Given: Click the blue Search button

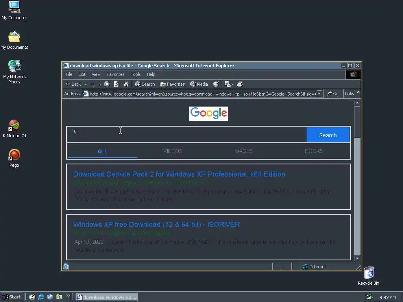Looking at the screenshot, I should click(x=328, y=135).
